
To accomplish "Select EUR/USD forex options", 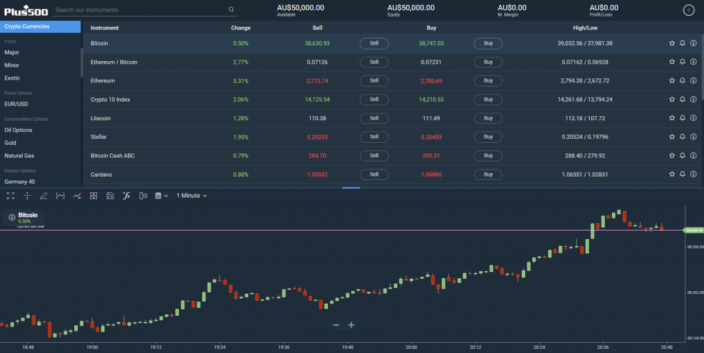I will click(x=16, y=104).
